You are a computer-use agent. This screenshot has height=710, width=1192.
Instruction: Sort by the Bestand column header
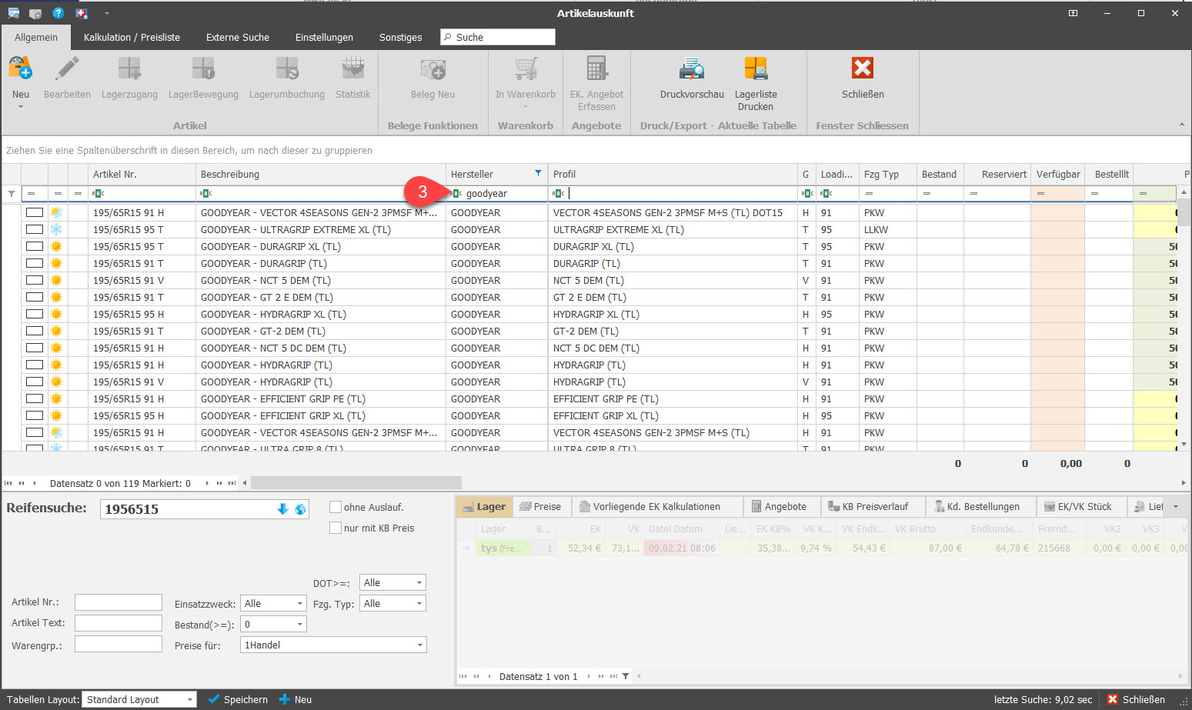[940, 174]
